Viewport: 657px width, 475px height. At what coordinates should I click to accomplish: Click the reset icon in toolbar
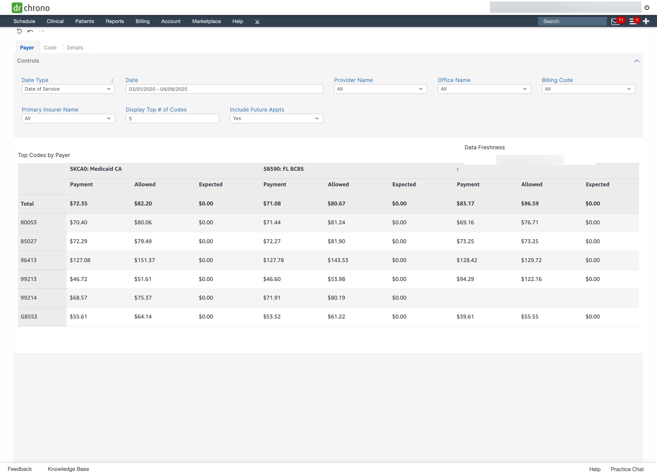point(19,31)
